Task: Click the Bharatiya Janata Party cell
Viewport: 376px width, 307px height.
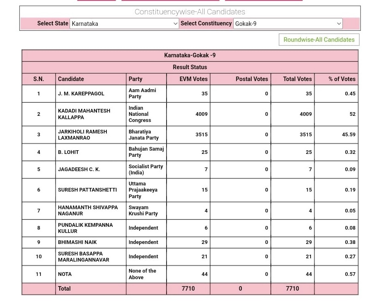Action: [x=143, y=135]
